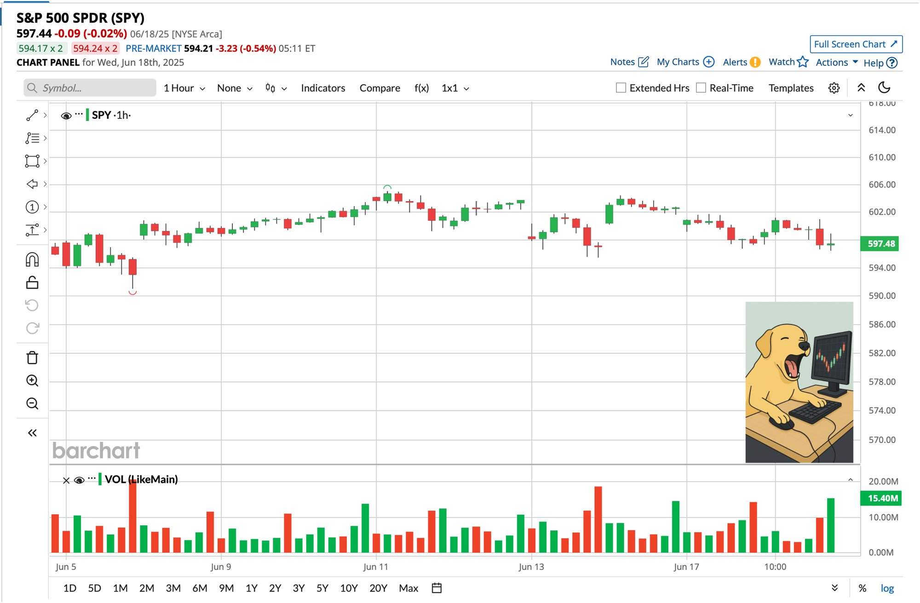The width and height of the screenshot is (920, 603).
Task: Open the Actions dropdown menu
Action: click(x=836, y=62)
